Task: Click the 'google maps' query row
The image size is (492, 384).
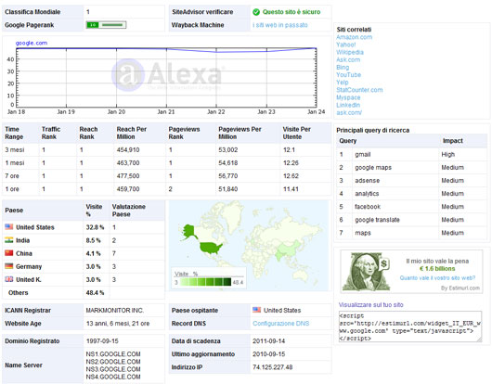Action: [x=411, y=167]
